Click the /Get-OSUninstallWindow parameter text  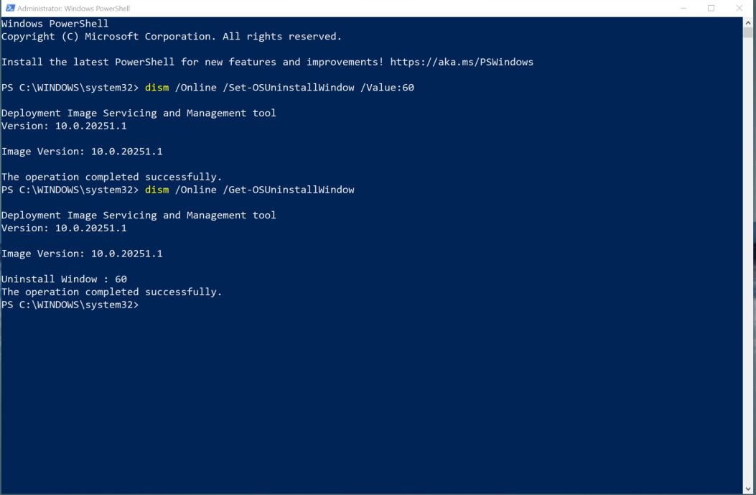point(289,190)
